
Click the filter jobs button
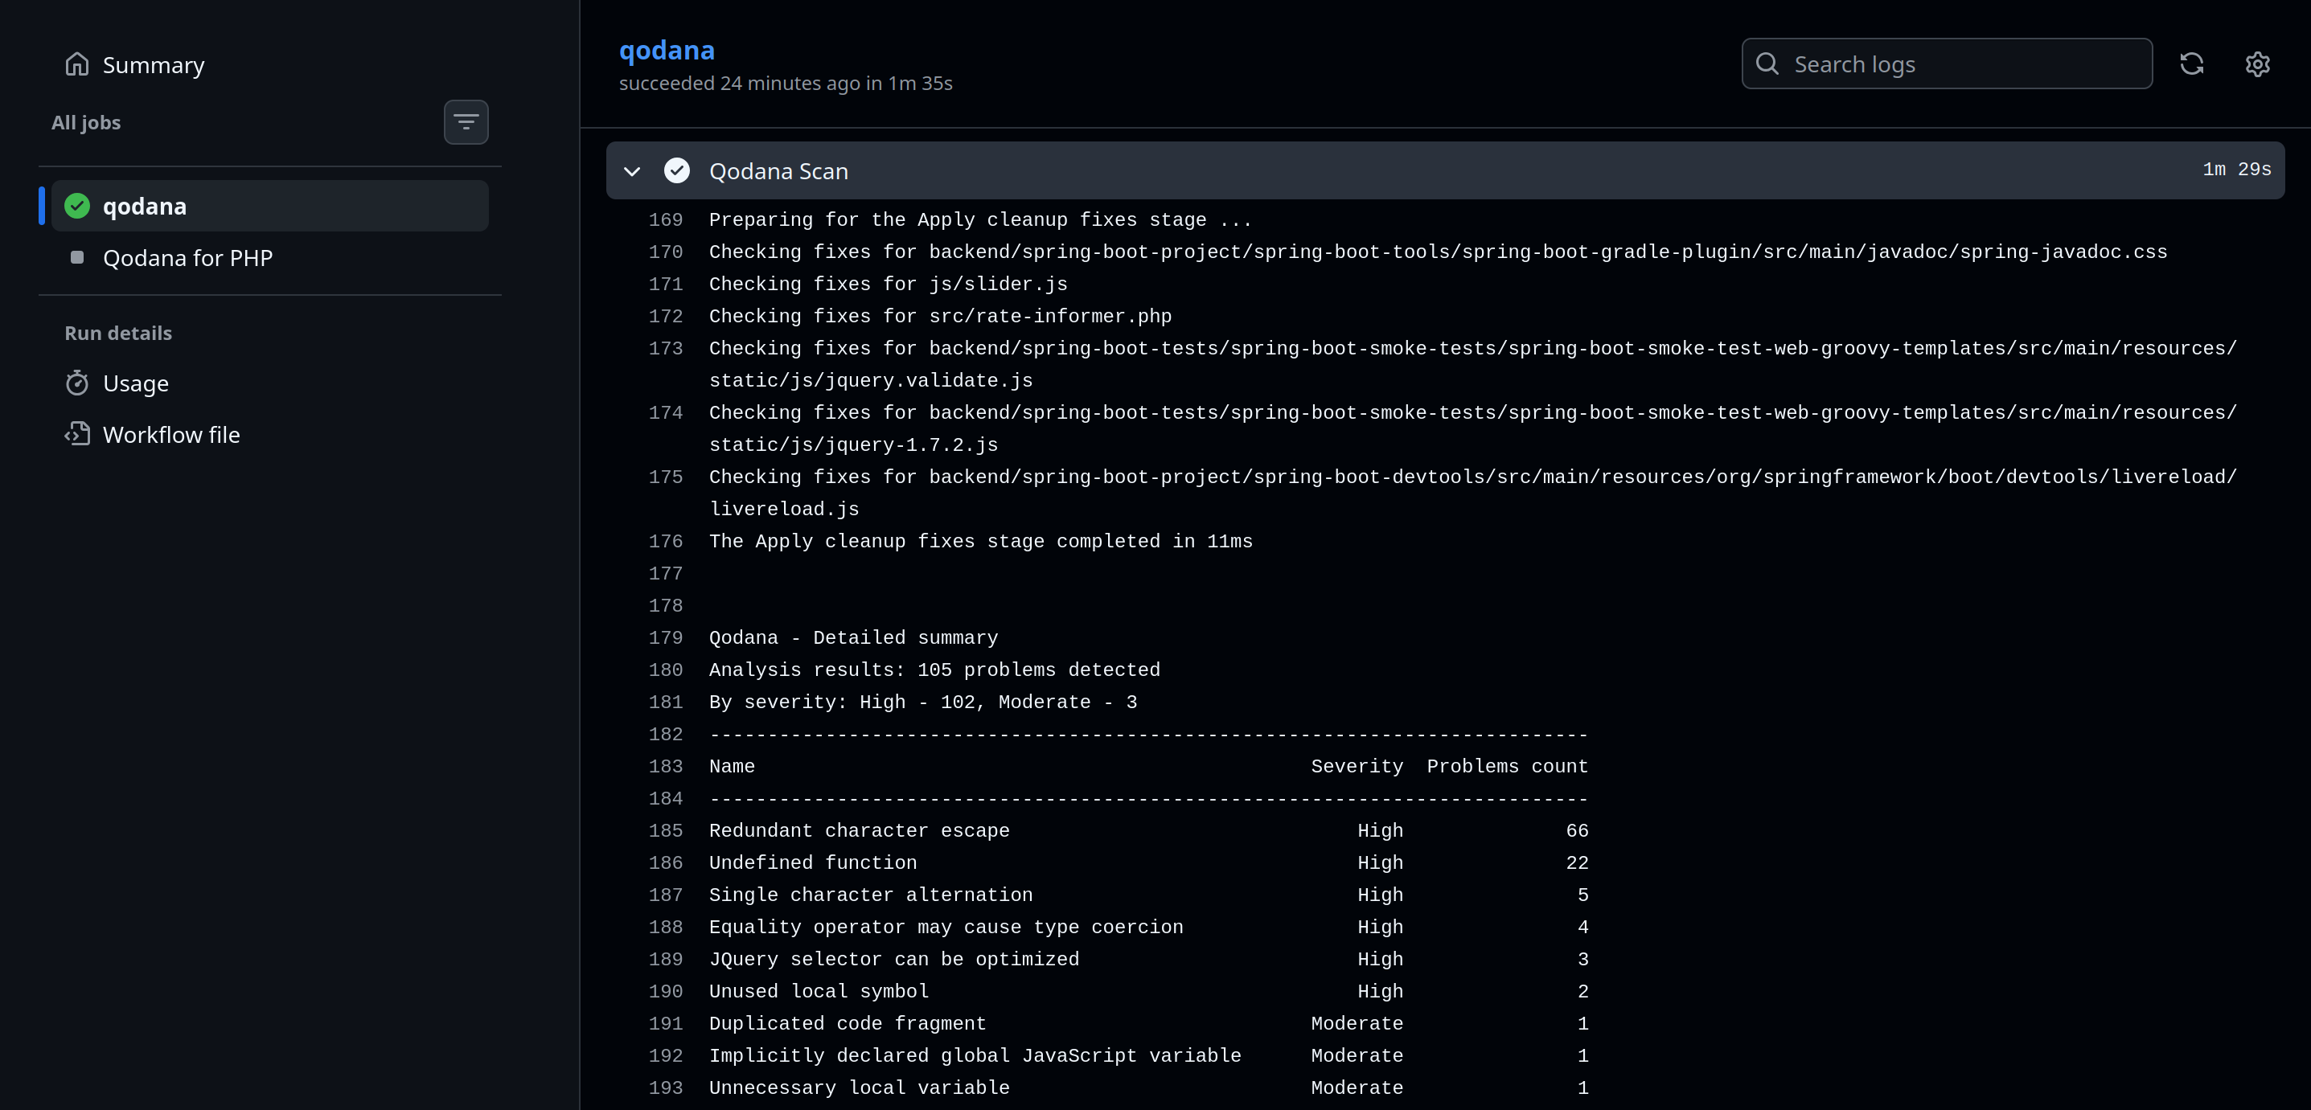coord(466,122)
